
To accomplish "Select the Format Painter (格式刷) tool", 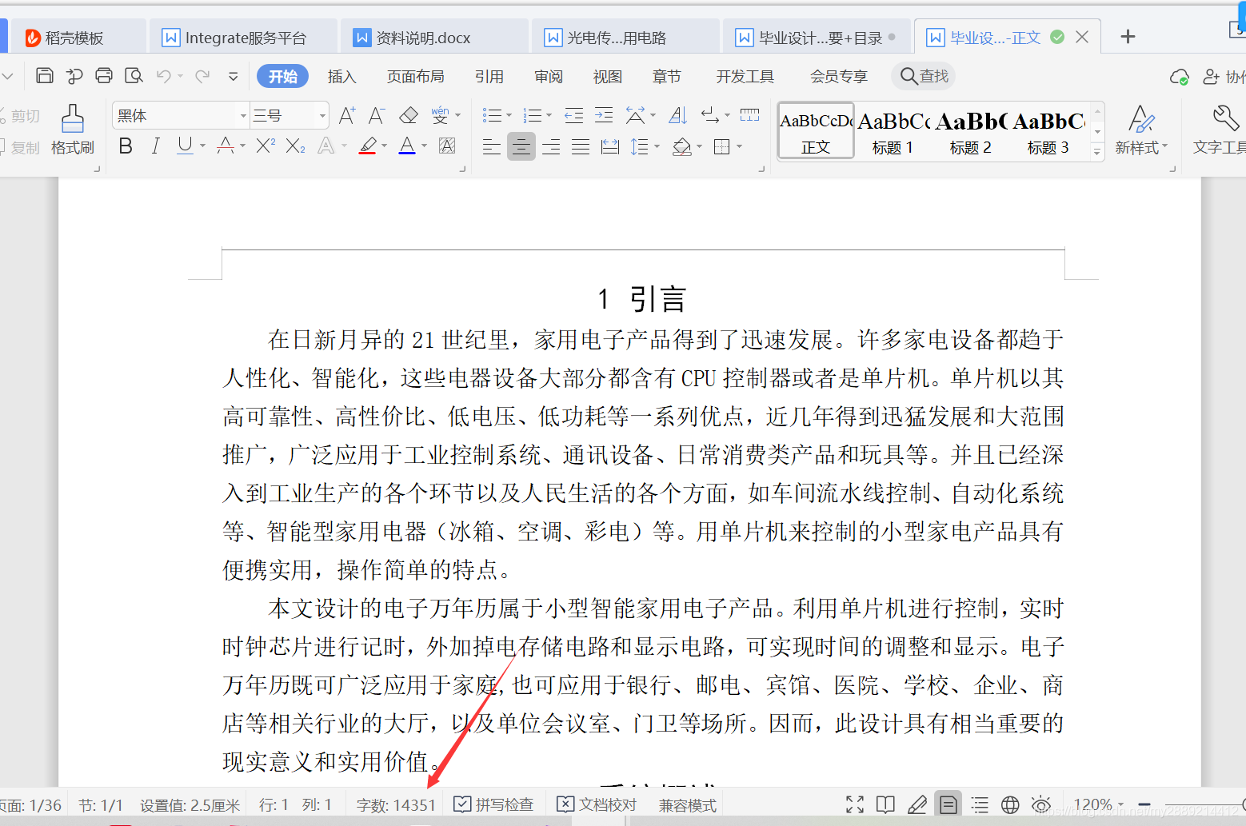I will (72, 130).
